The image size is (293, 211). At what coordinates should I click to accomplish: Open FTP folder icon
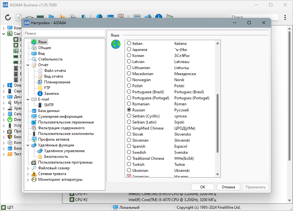point(40,88)
